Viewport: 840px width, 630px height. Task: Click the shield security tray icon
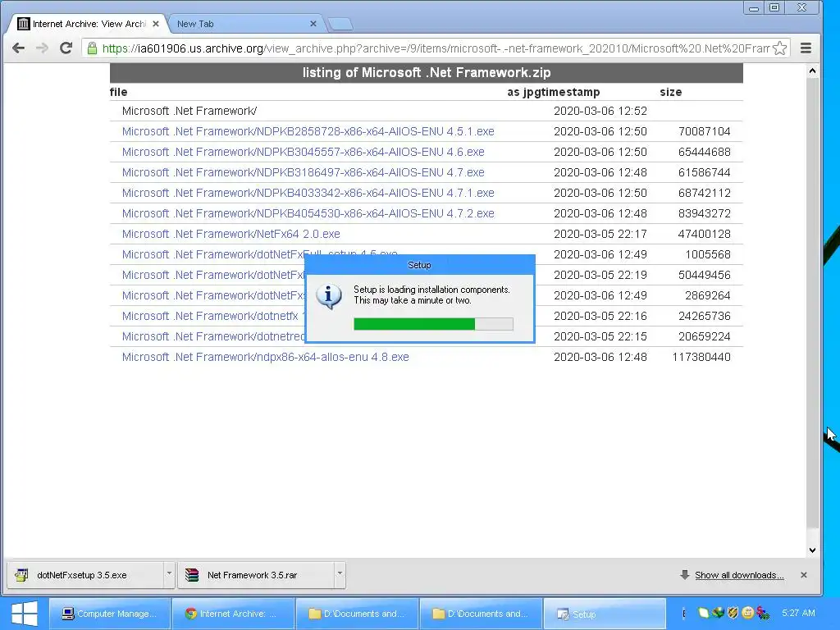(x=733, y=612)
